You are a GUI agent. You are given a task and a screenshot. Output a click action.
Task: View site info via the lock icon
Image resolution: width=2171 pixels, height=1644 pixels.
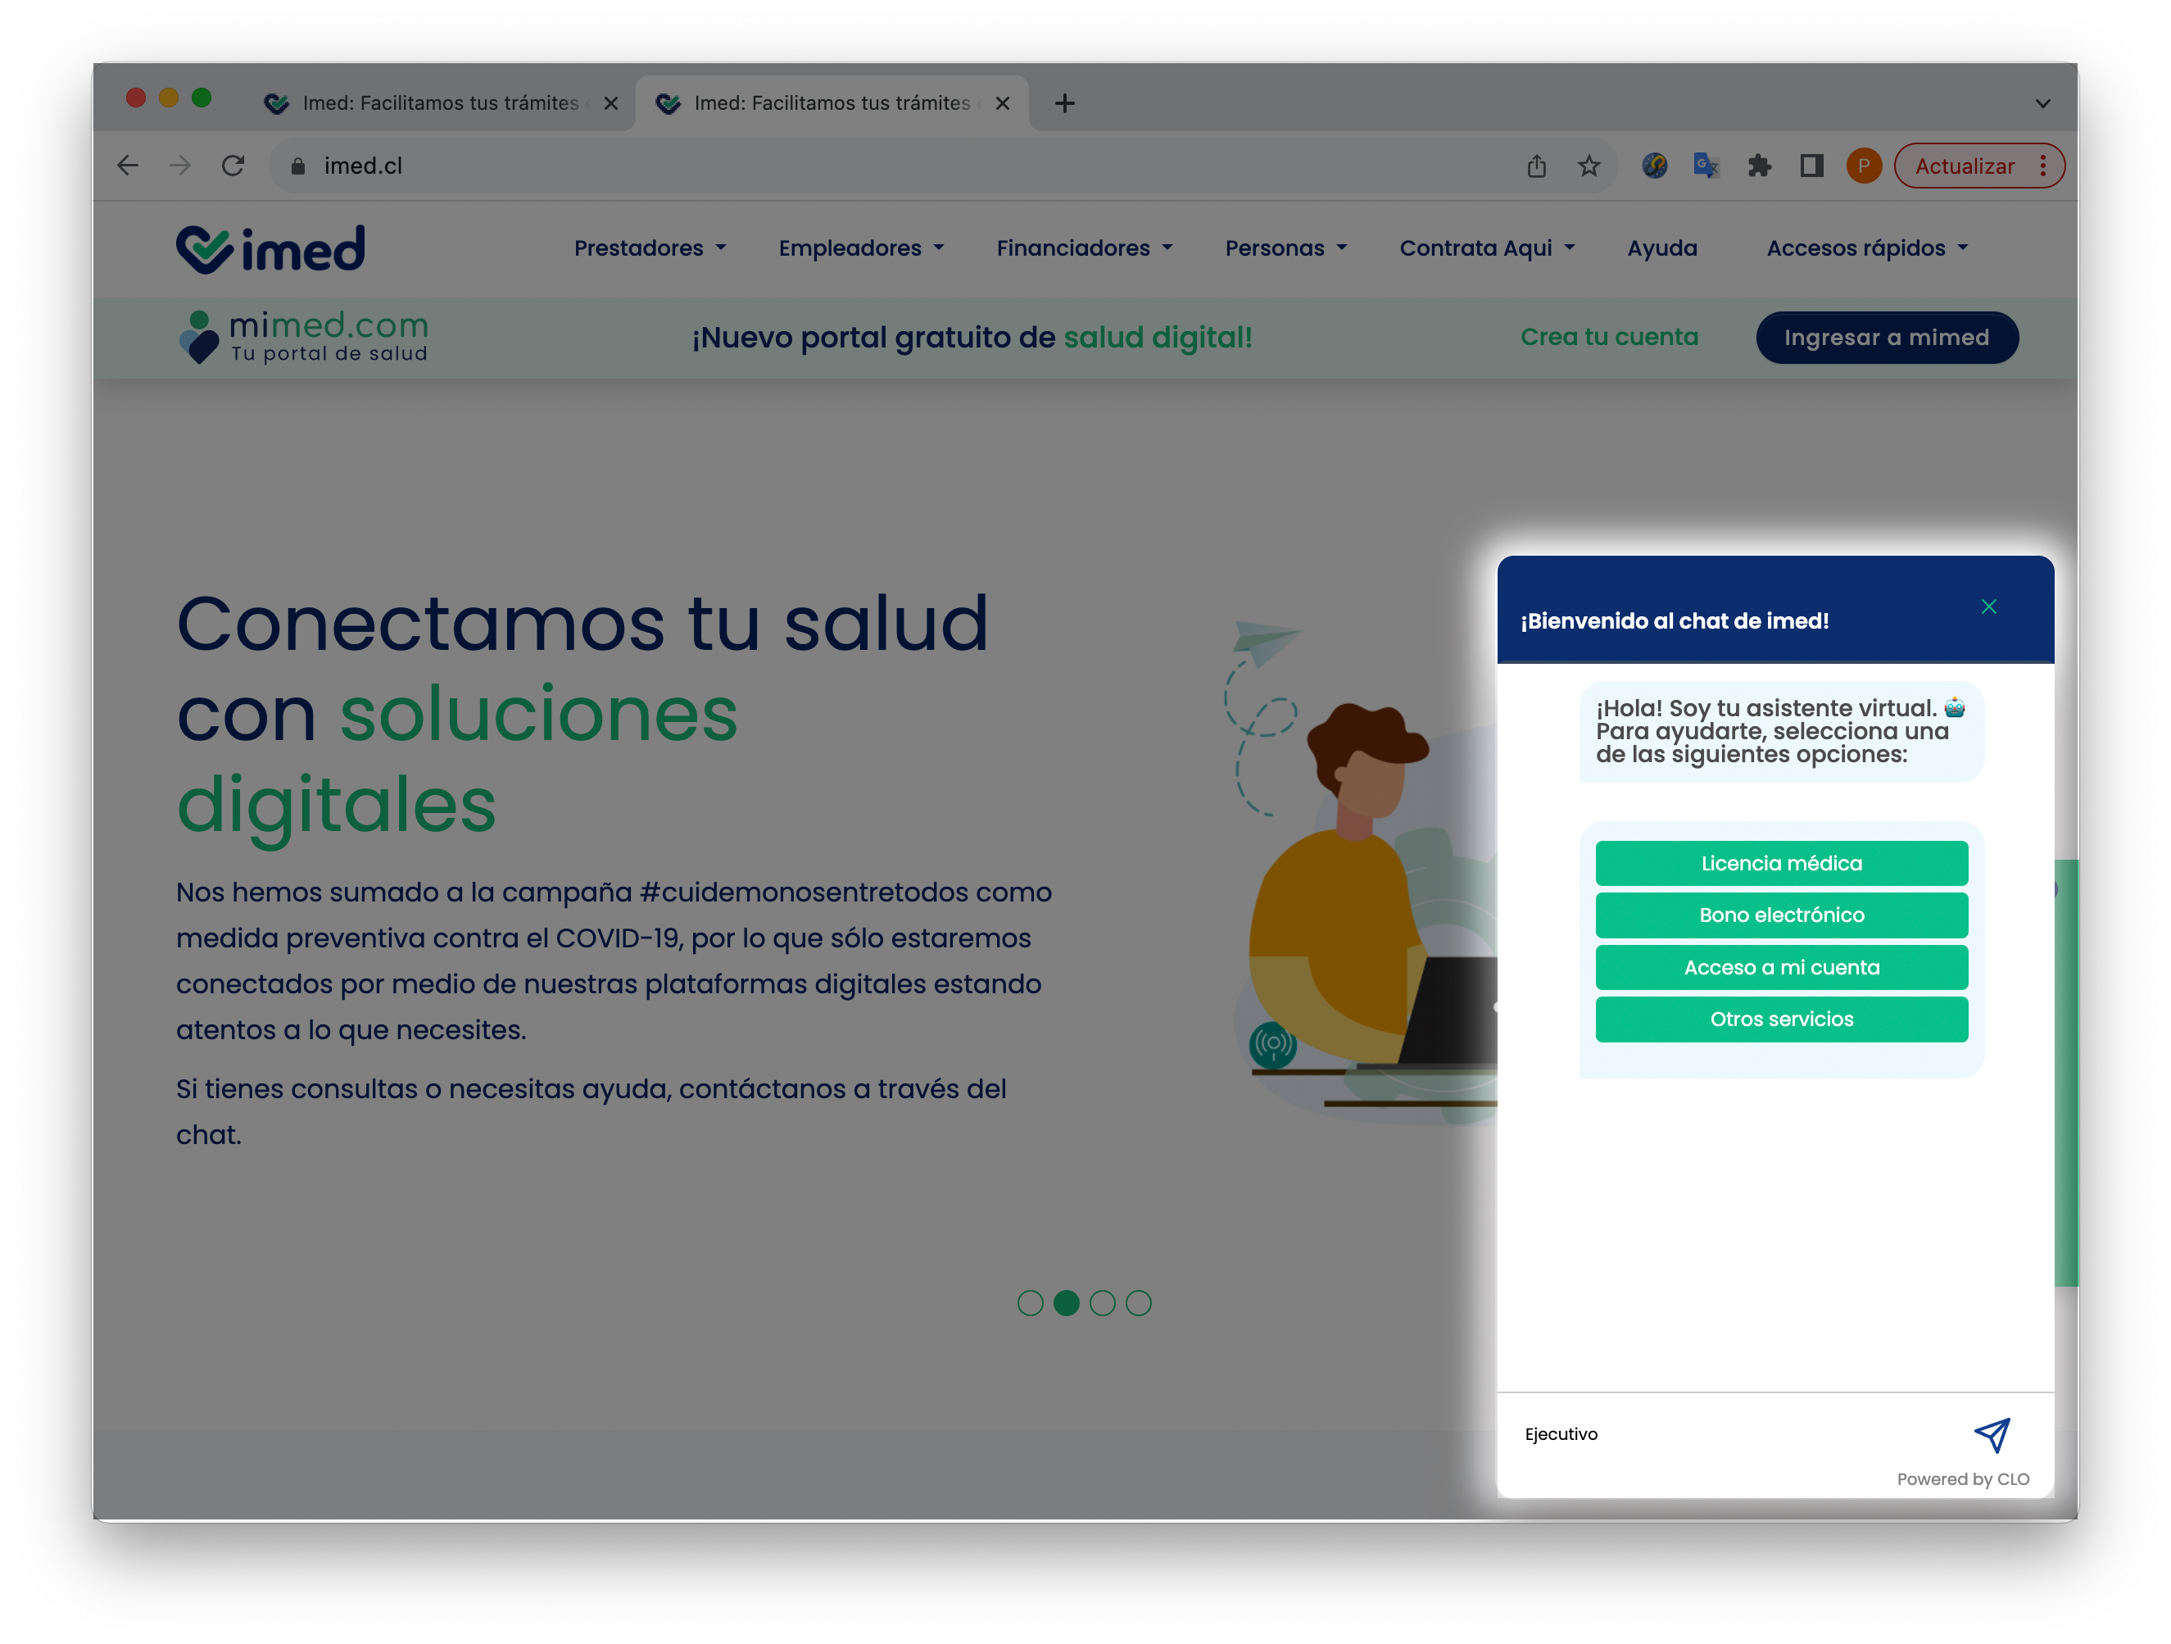[x=298, y=166]
